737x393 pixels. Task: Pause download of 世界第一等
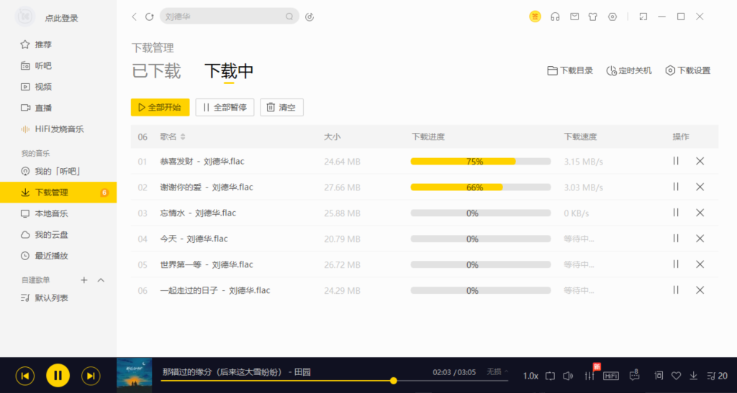[x=675, y=264]
